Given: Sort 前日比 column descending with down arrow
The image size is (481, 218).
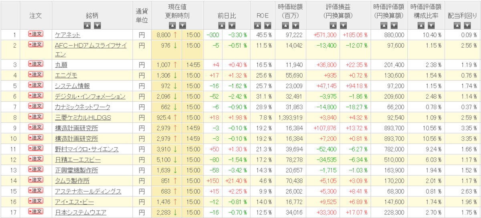Looking at the screenshot, I should (x=232, y=26).
